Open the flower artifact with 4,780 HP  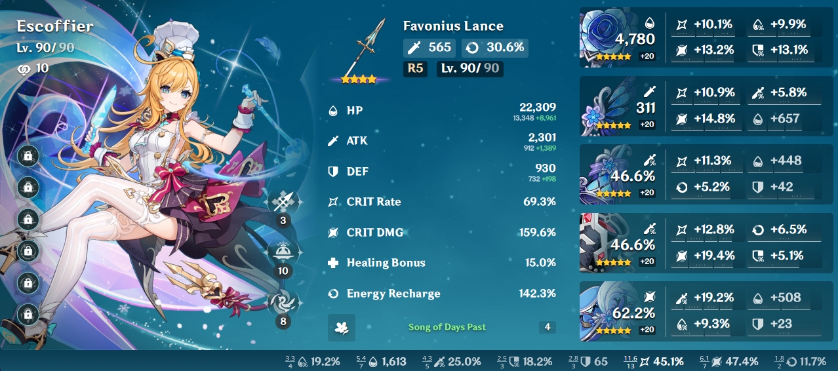click(620, 39)
